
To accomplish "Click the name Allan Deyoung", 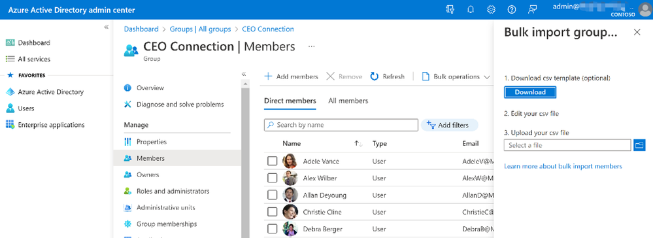I will 324,195.
